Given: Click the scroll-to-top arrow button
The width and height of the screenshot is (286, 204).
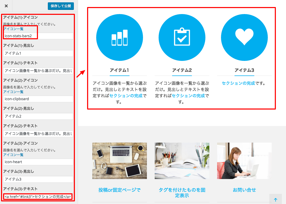Looking at the screenshot, I should coord(276,200).
